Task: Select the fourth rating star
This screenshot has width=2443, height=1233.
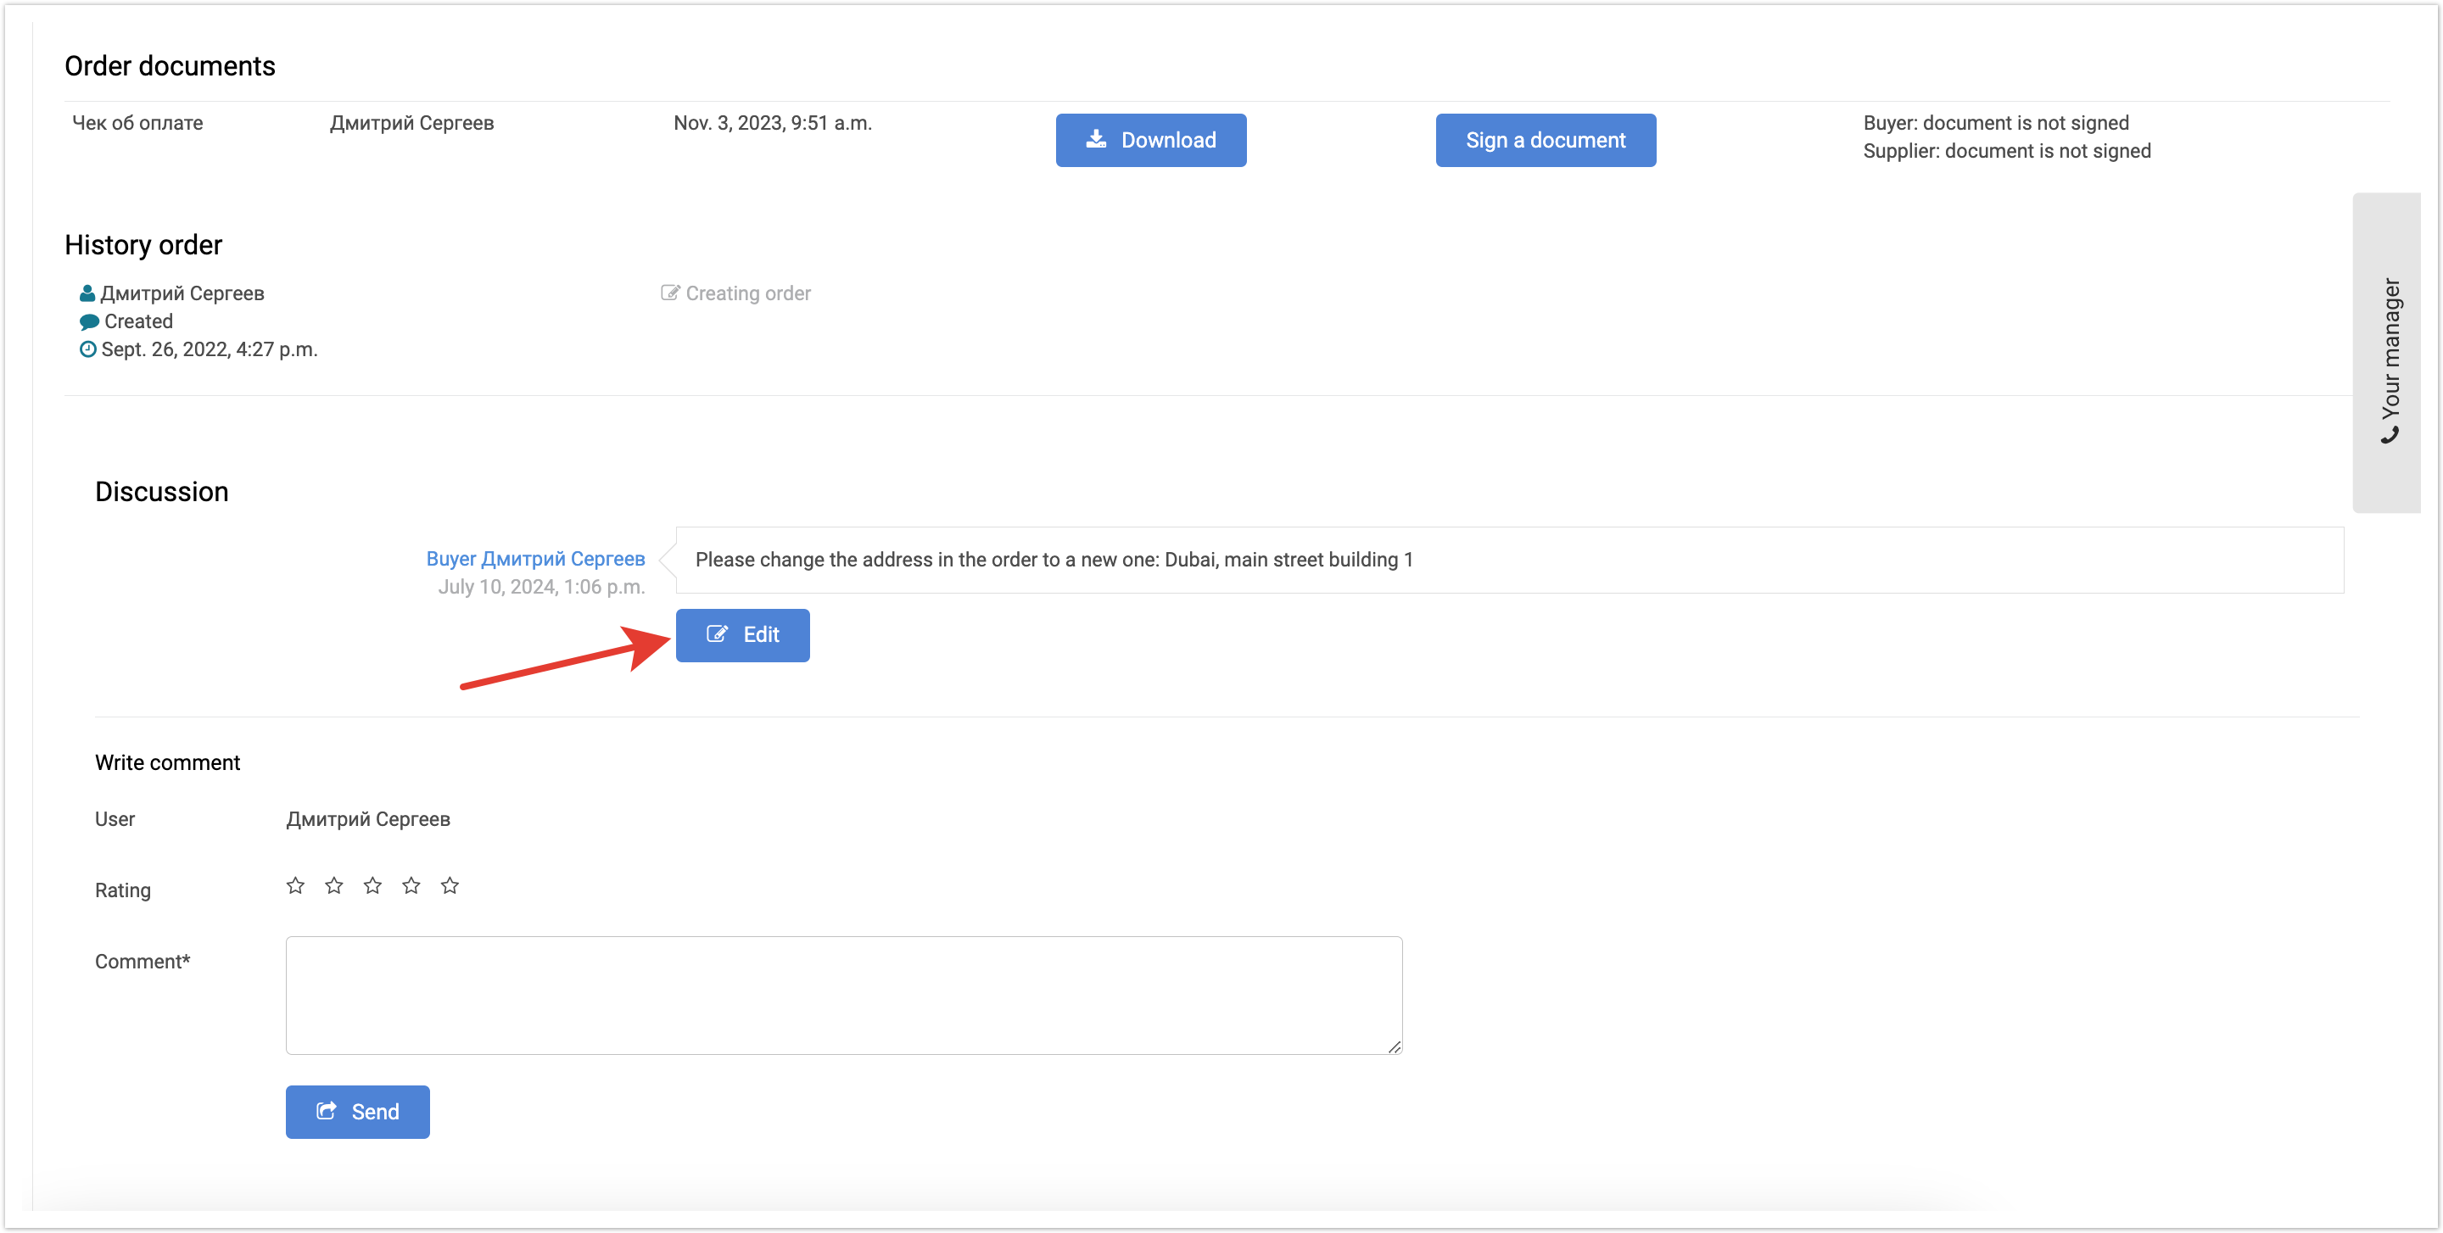Action: point(411,885)
